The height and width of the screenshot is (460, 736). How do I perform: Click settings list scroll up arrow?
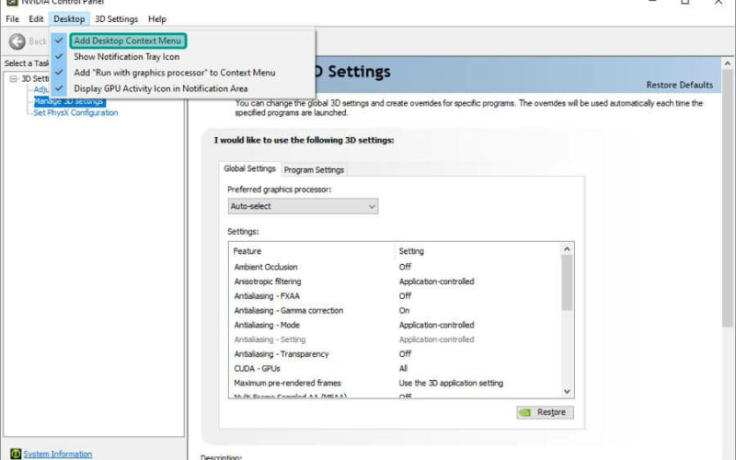pyautogui.click(x=567, y=249)
